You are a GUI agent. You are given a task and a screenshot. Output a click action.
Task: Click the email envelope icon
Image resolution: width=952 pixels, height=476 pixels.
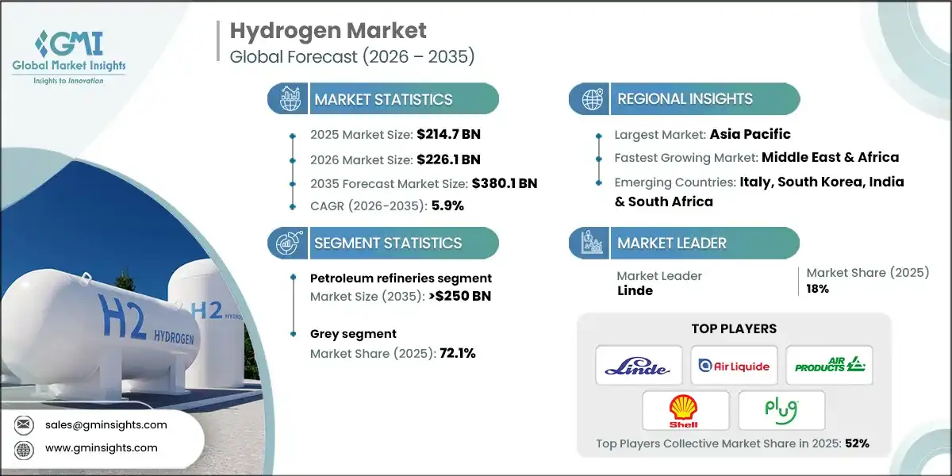click(24, 424)
